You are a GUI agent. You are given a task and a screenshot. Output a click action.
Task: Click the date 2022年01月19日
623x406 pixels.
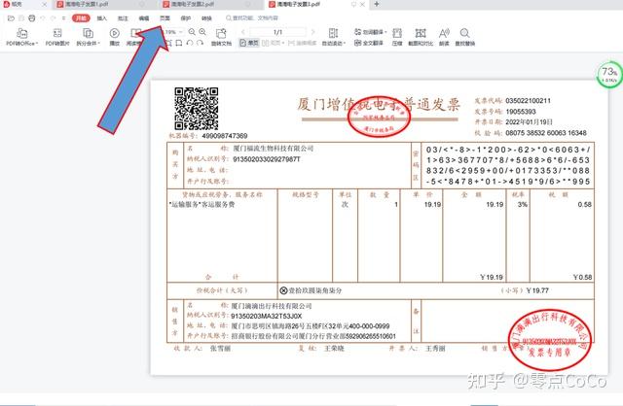pyautogui.click(x=529, y=122)
